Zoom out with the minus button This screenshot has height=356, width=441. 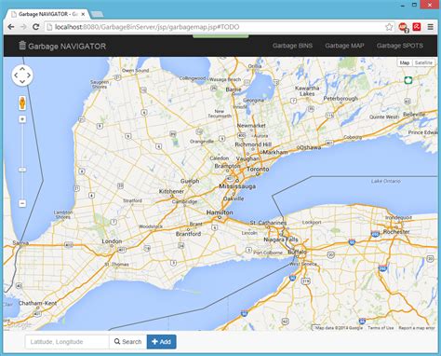(x=22, y=203)
